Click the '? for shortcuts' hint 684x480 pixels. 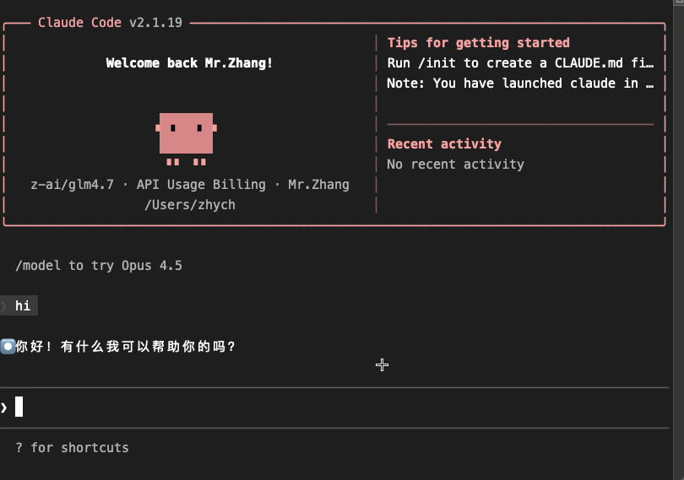click(x=72, y=448)
